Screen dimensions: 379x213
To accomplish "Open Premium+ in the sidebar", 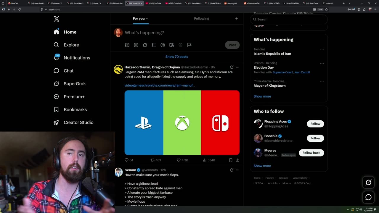I will pyautogui.click(x=69, y=96).
